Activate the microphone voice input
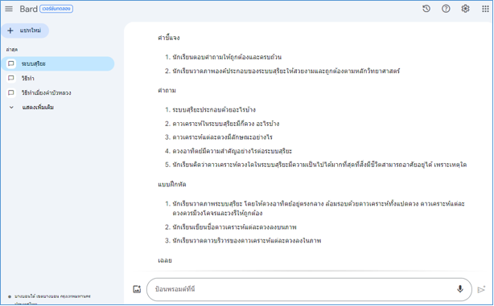This screenshot has width=494, height=306. [x=460, y=288]
